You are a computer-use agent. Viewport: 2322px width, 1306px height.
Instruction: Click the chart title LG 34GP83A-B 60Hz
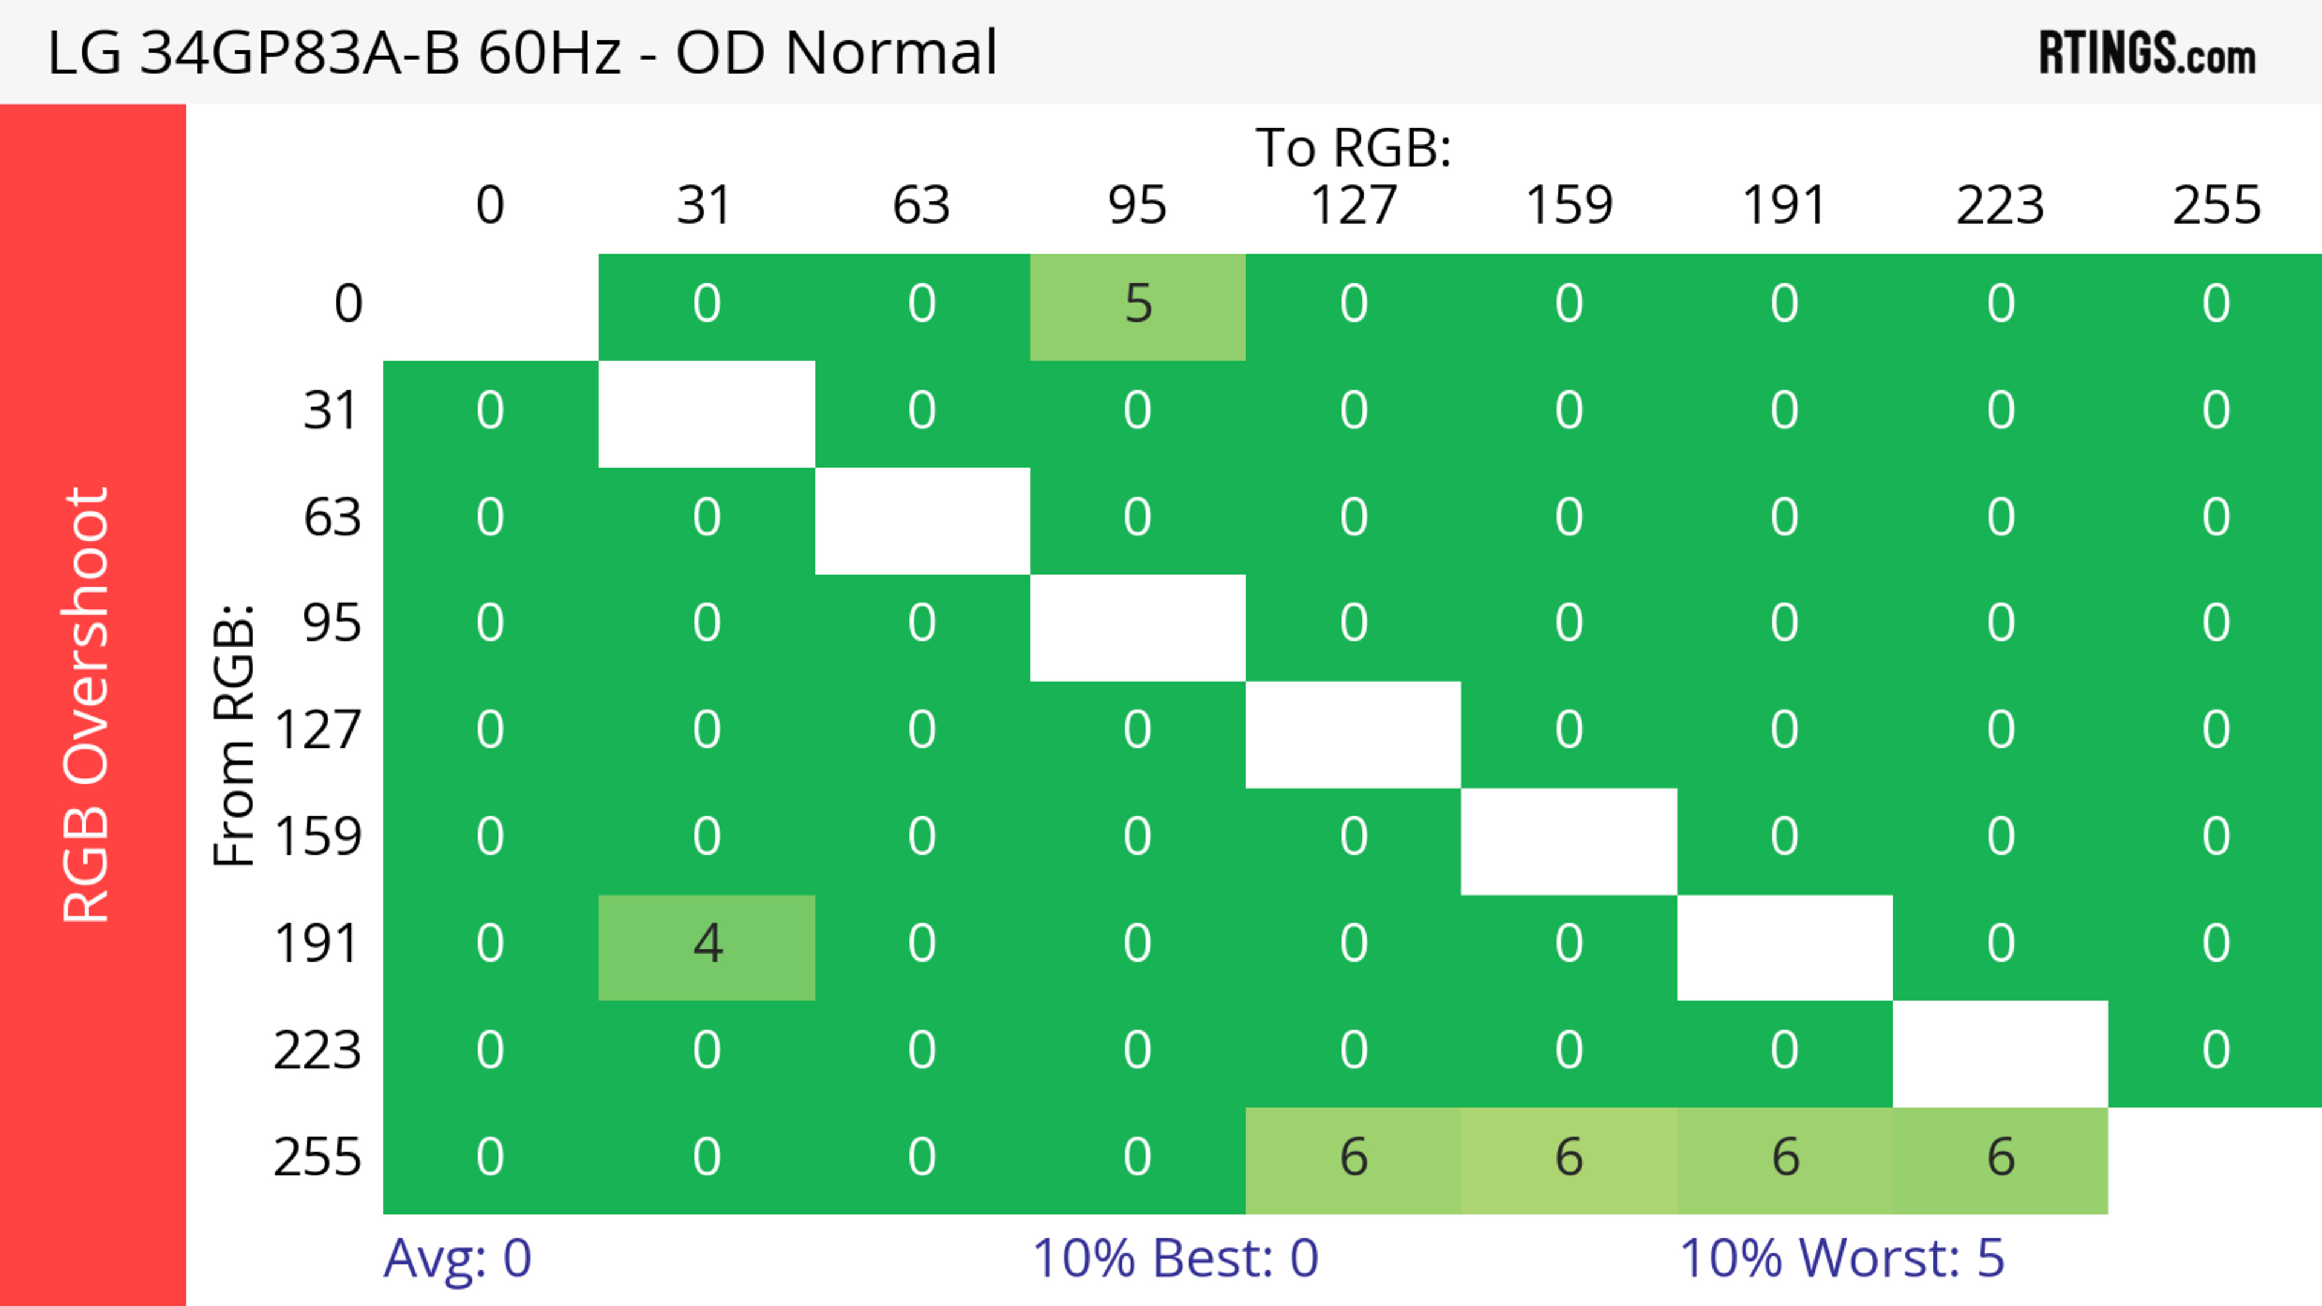[522, 53]
